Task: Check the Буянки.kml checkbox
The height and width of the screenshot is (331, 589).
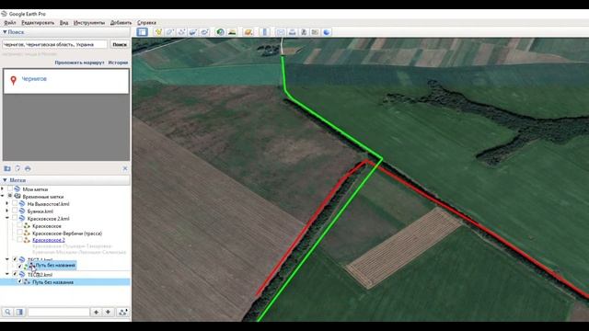Action: pyautogui.click(x=15, y=211)
